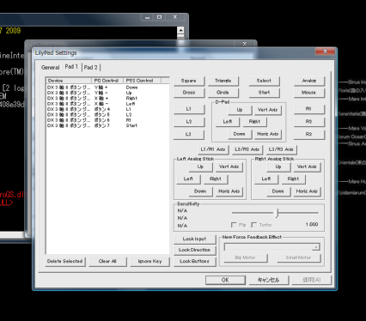Click the Ignore Key button
Viewport: 366px width, 321px height.
[x=150, y=262]
